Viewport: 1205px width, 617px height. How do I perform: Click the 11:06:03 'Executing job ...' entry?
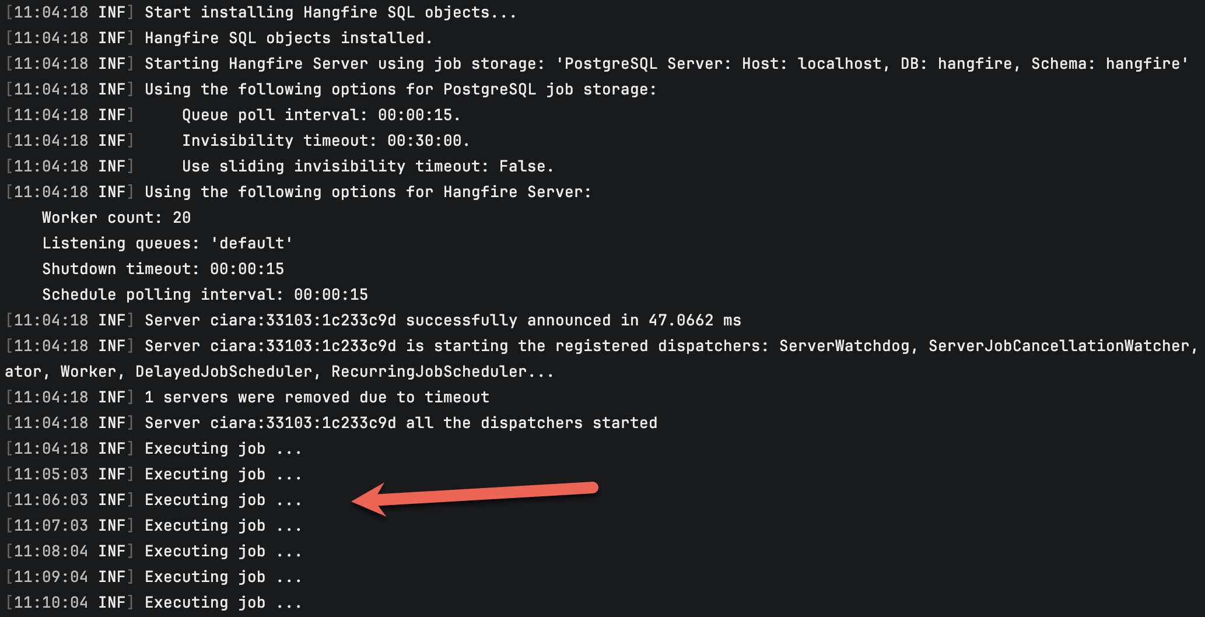pyautogui.click(x=223, y=500)
